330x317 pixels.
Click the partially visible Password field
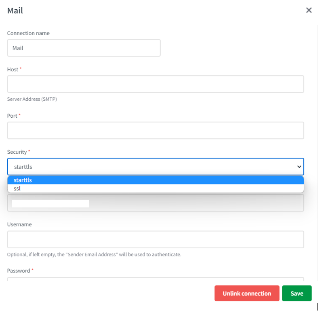click(156, 279)
